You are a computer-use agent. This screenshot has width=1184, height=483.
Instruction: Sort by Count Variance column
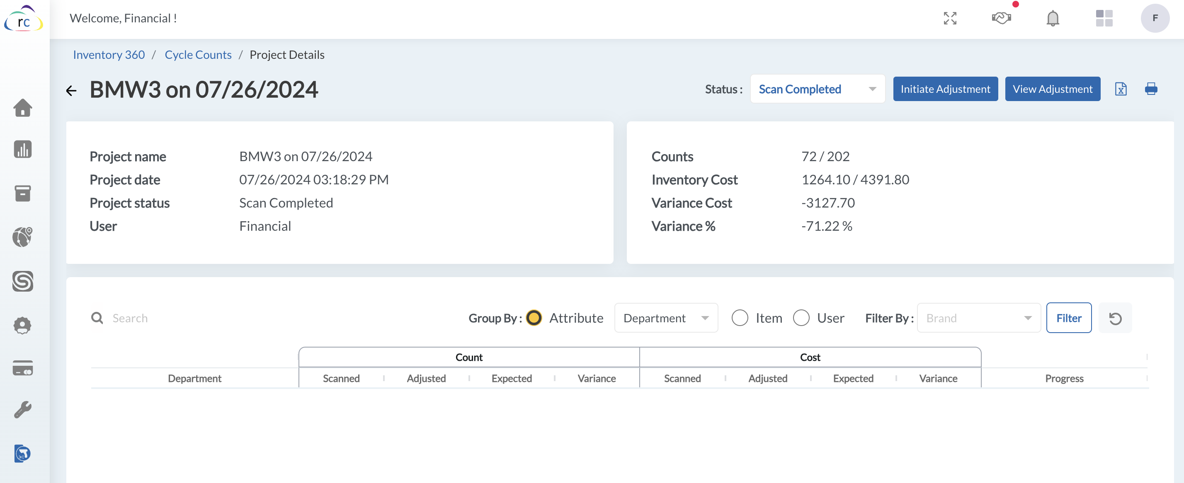597,379
